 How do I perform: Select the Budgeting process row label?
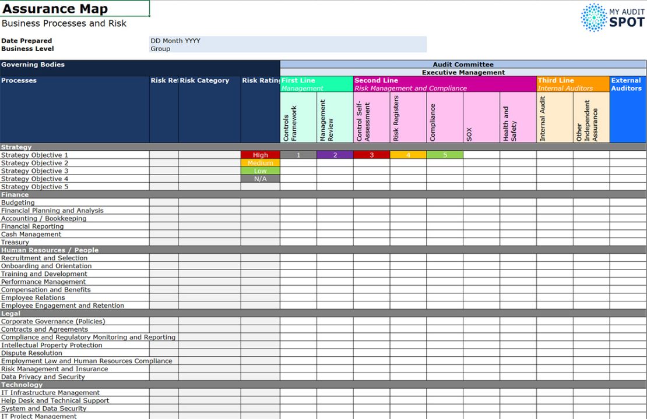pyautogui.click(x=74, y=203)
